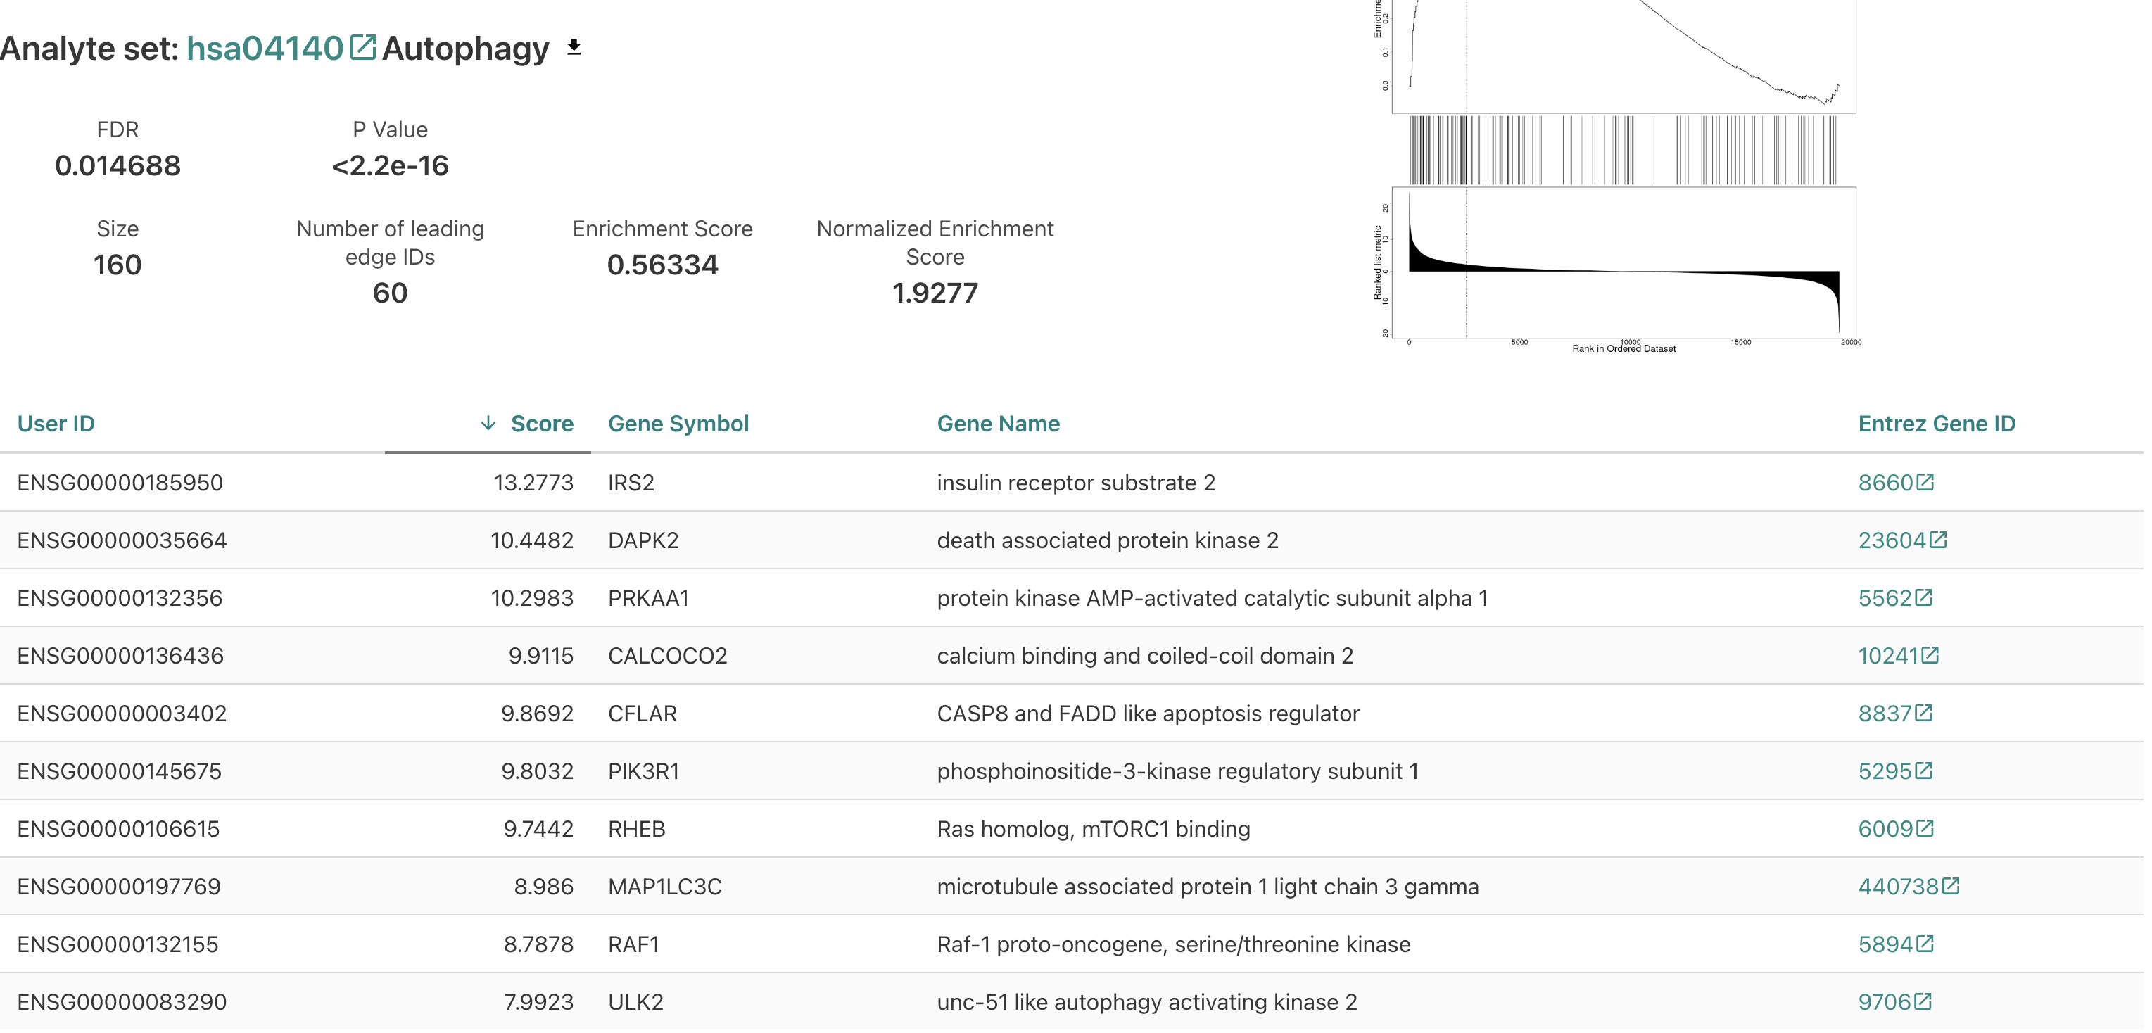Click gene symbol DAPK2
Image resolution: width=2152 pixels, height=1033 pixels.
643,540
